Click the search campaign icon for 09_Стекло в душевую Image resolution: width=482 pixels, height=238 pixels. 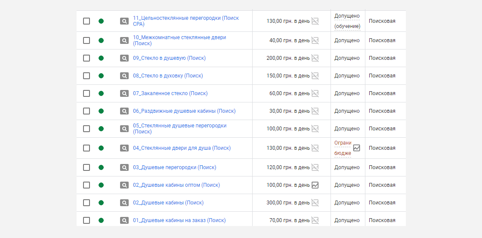click(124, 58)
